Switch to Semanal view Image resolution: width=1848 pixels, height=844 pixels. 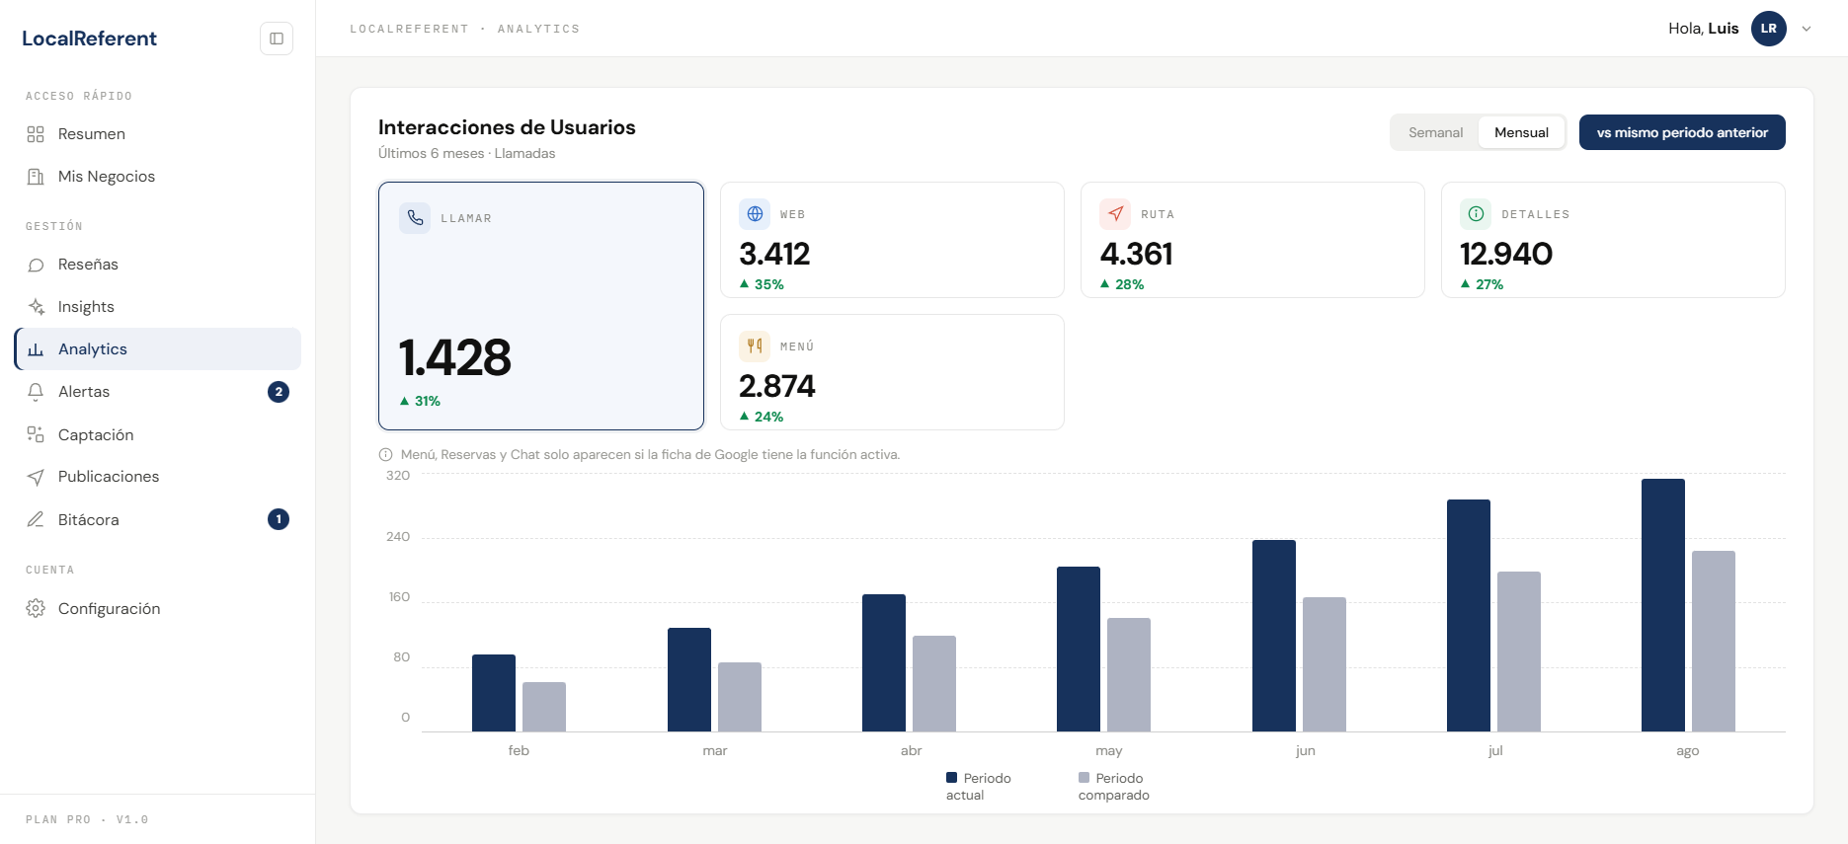[1435, 132]
